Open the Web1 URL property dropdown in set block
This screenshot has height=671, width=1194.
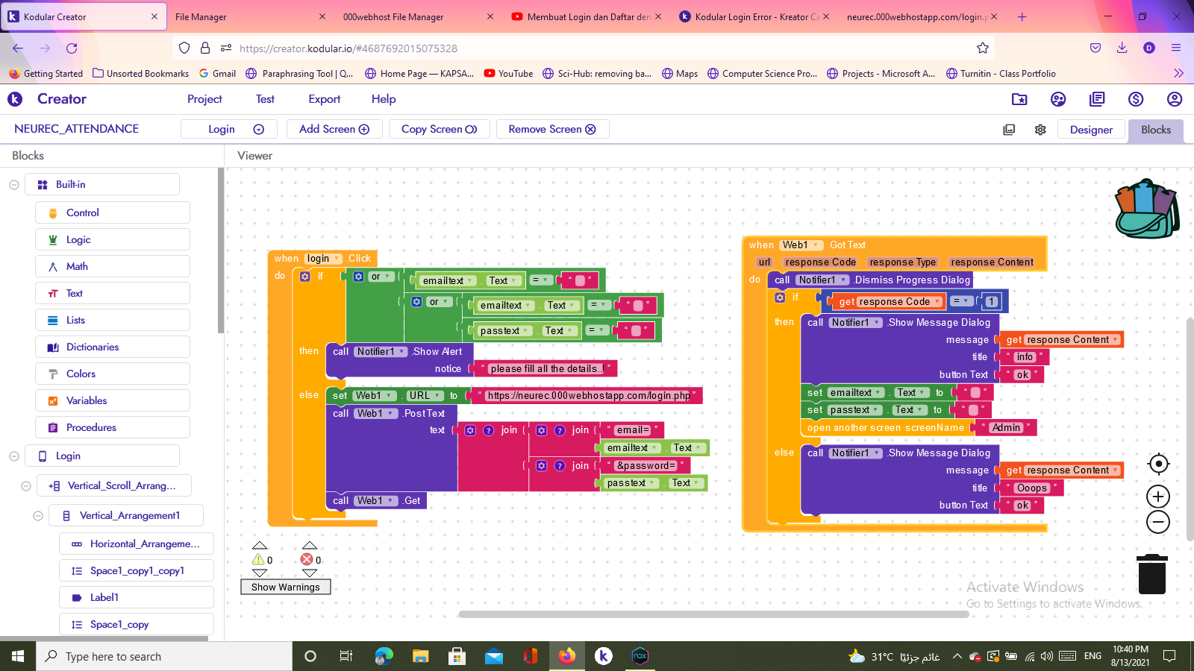[x=424, y=396]
